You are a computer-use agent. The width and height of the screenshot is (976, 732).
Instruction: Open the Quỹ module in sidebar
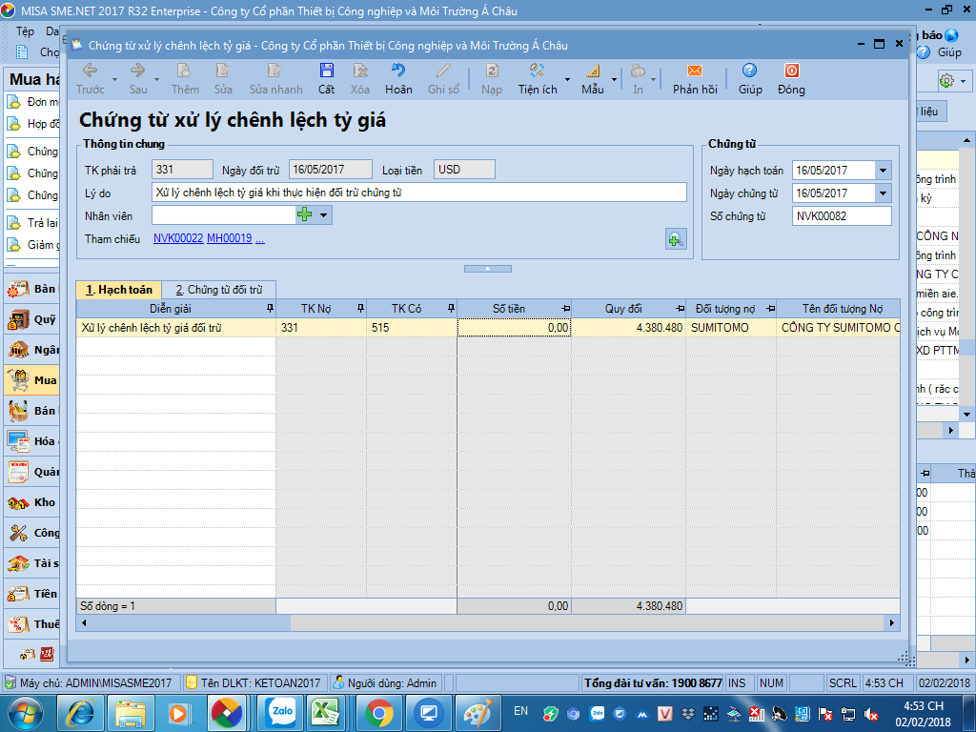32,319
